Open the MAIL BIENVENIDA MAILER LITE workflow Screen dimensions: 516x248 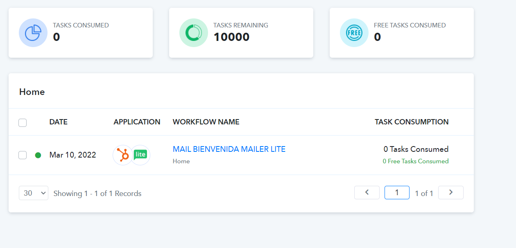click(x=229, y=149)
